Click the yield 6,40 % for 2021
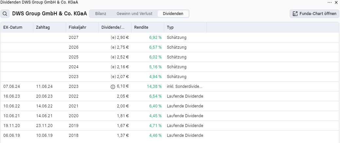This screenshot has width=340, height=143. click(155, 106)
